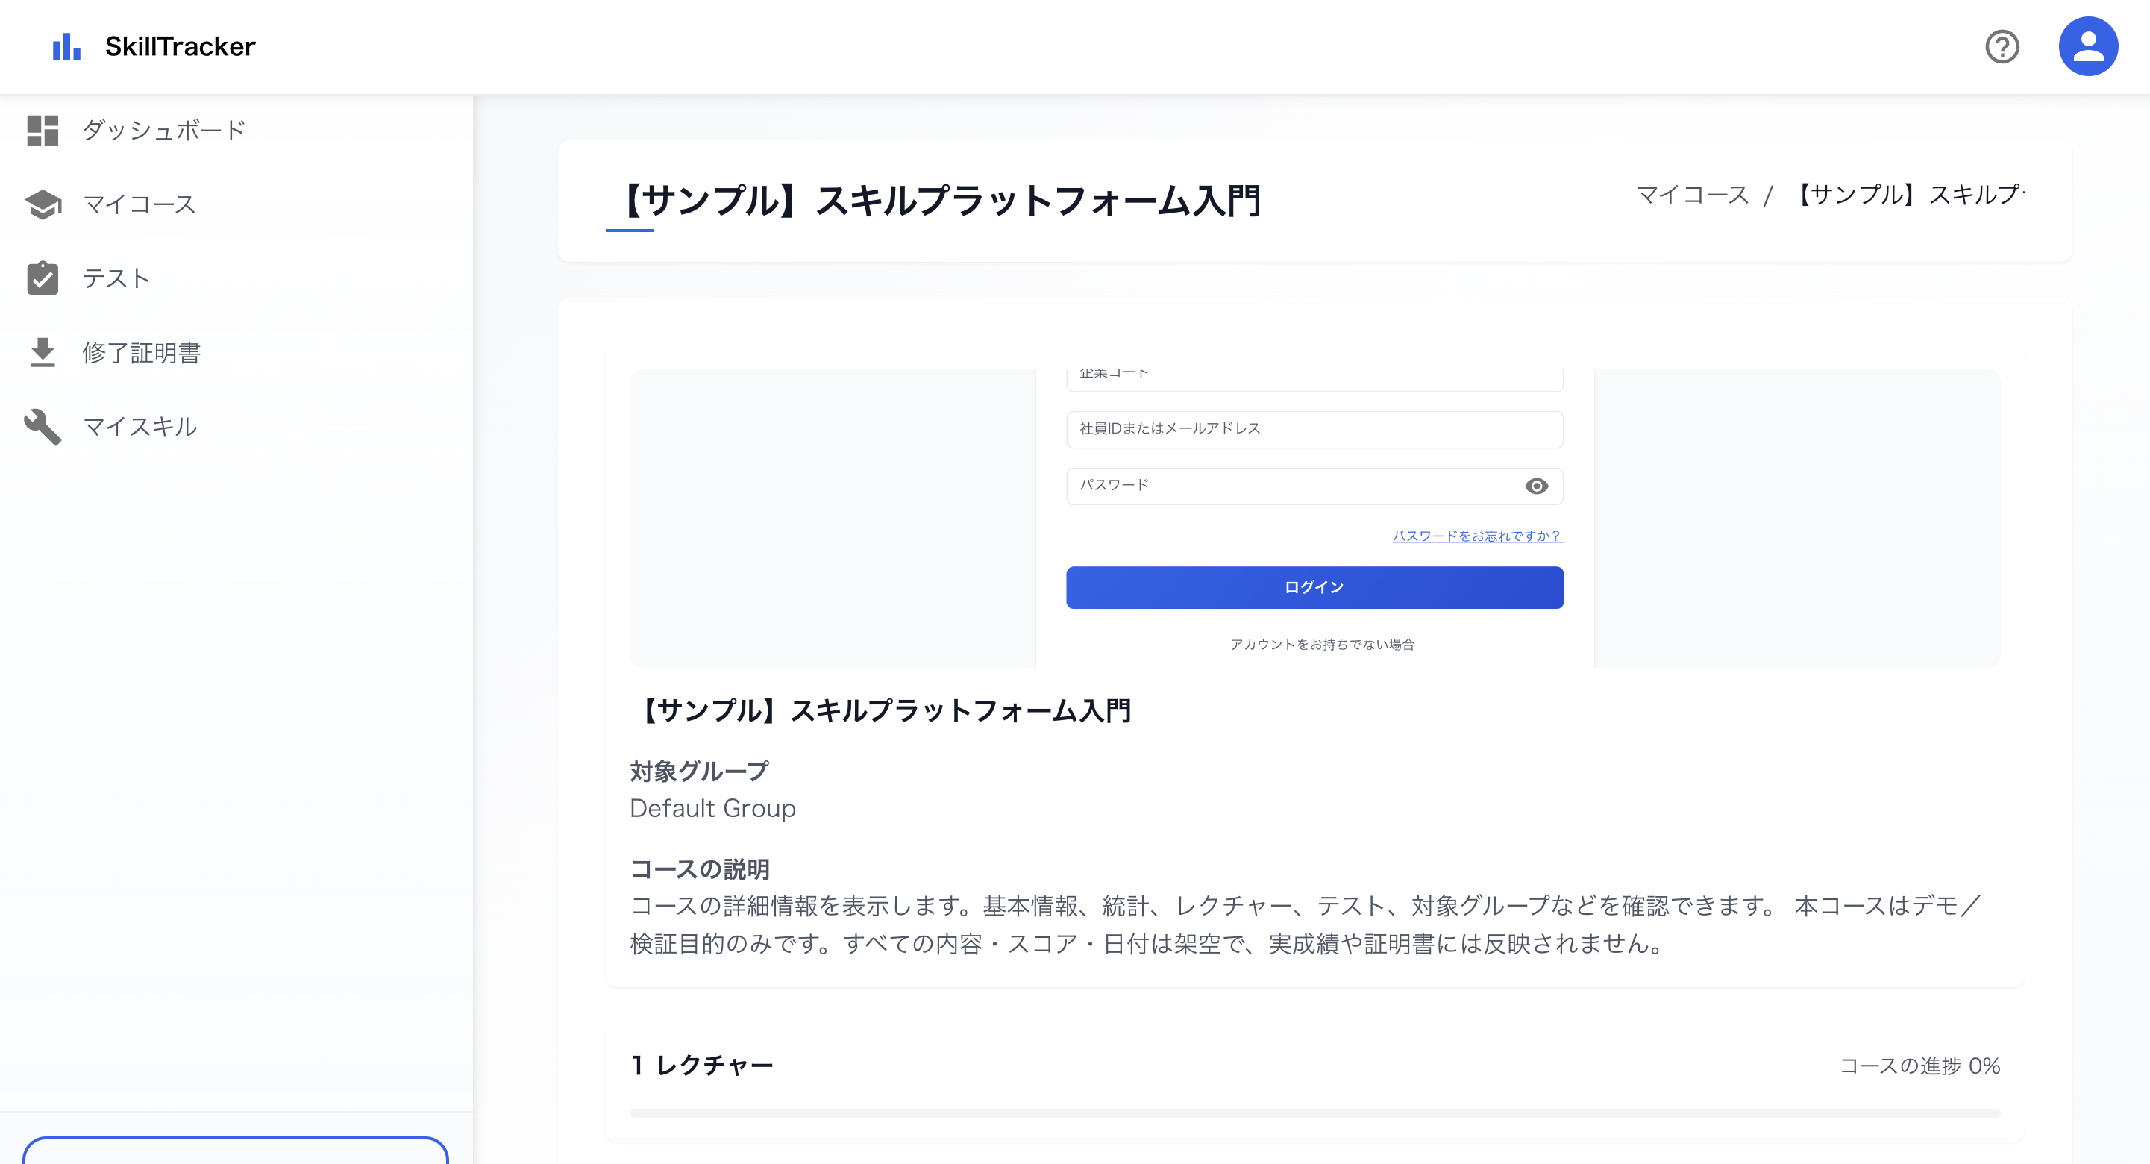Open the dashboard via its grid icon

[43, 131]
